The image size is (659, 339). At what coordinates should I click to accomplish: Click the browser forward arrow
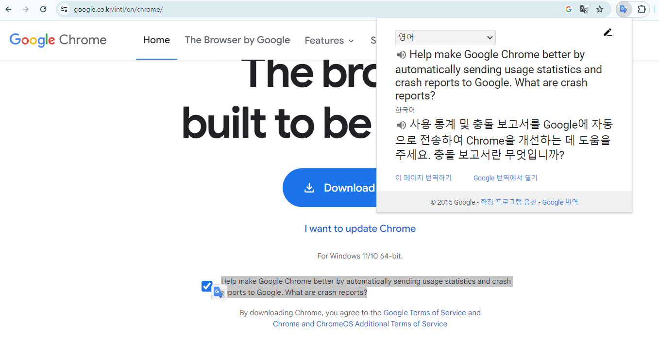pyautogui.click(x=26, y=9)
